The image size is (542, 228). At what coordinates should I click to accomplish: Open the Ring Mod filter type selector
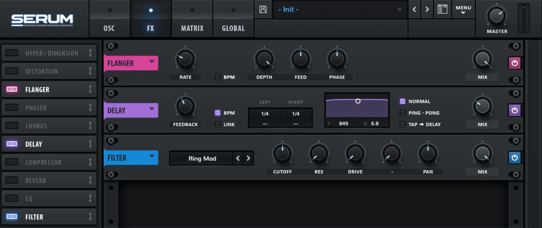pos(202,159)
